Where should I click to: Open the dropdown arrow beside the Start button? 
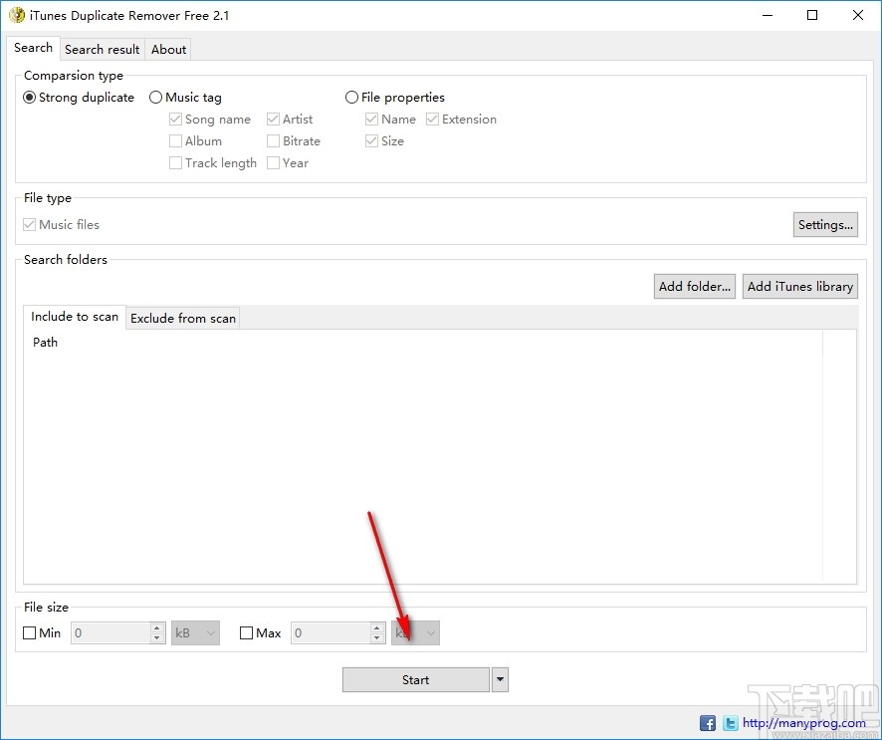click(x=499, y=679)
